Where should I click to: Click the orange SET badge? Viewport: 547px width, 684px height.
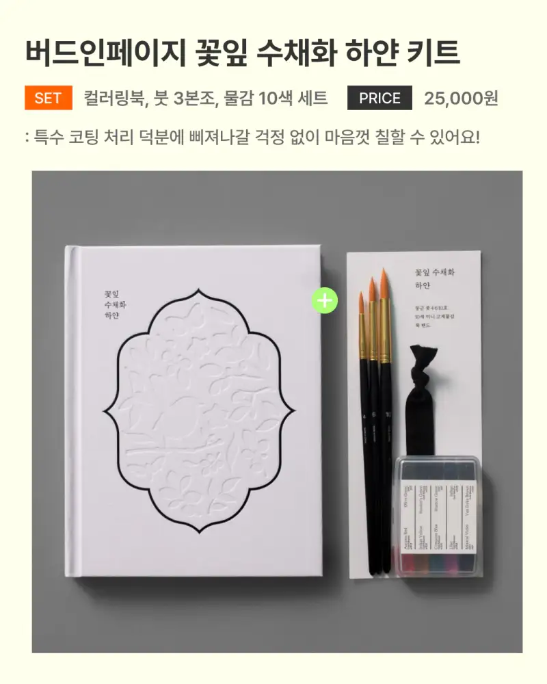pos(49,98)
